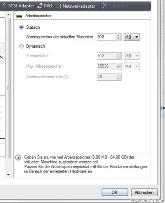Click the down arrow of the left panel scrollbar
Image resolution: width=165 pixels, height=203 pixels.
8,175
